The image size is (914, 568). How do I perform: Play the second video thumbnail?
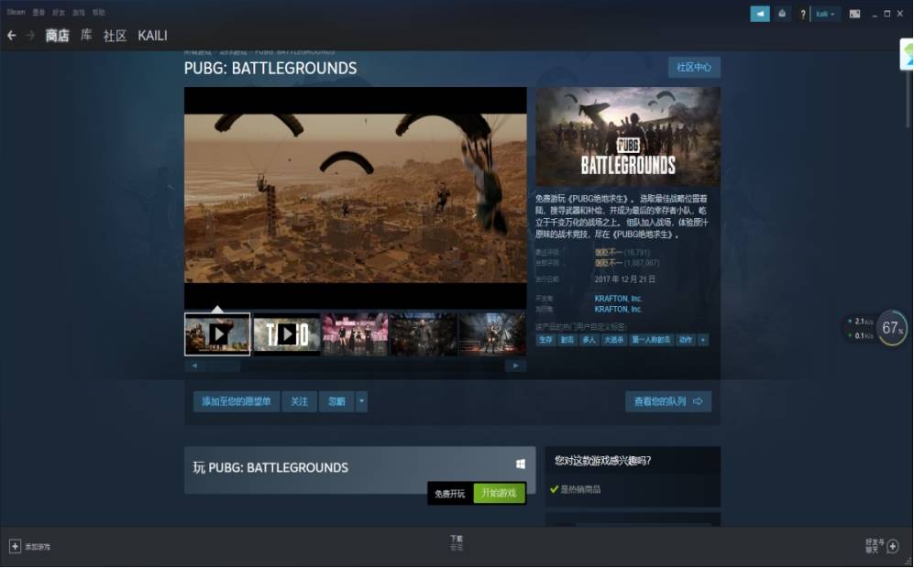pyautogui.click(x=287, y=334)
